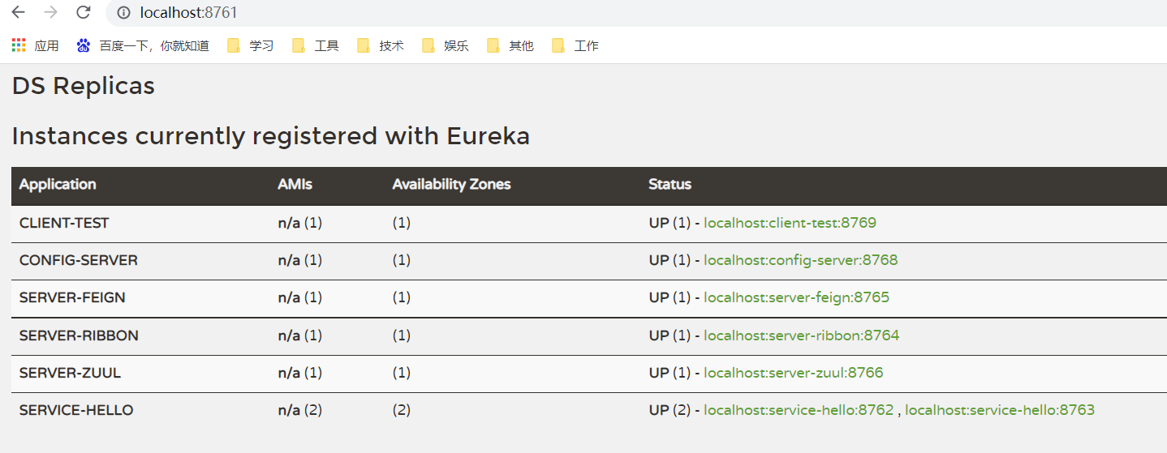
Task: Open the localhost:server-zuul:8766 link
Action: pyautogui.click(x=793, y=373)
